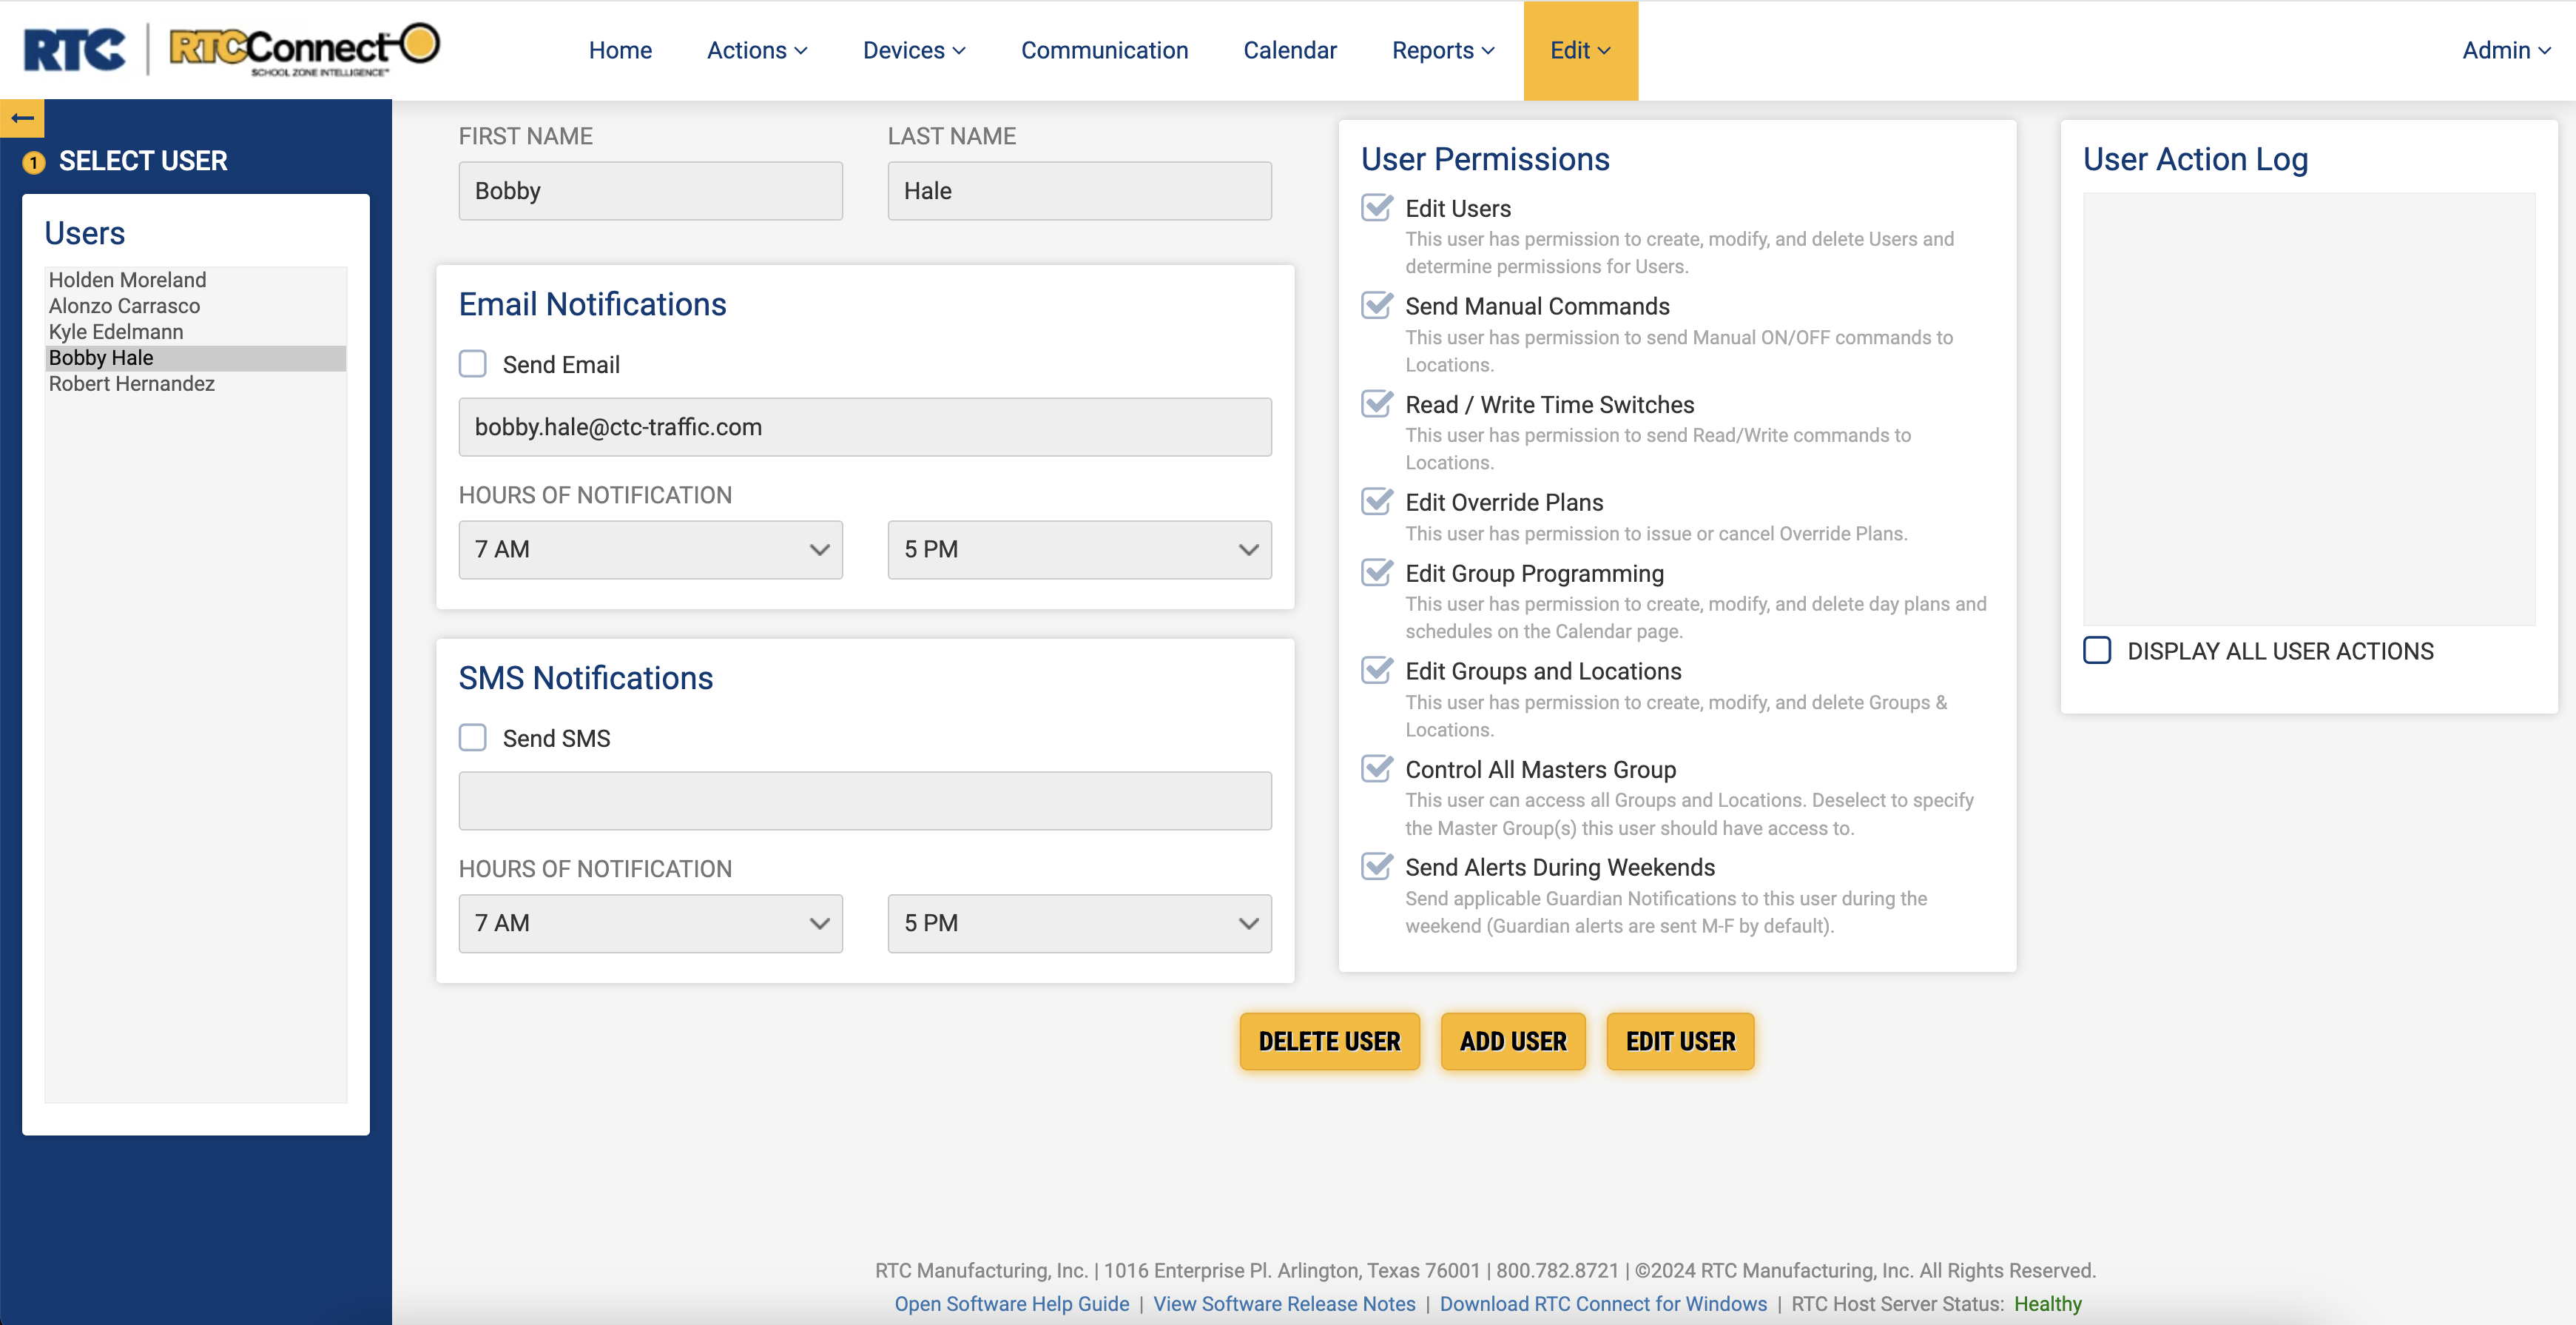This screenshot has width=2576, height=1325.
Task: Toggle Send Manual Commands permission
Action: click(x=1377, y=306)
